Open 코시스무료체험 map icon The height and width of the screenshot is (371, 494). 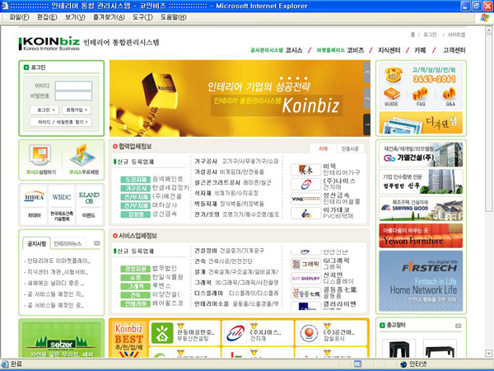coord(82,155)
